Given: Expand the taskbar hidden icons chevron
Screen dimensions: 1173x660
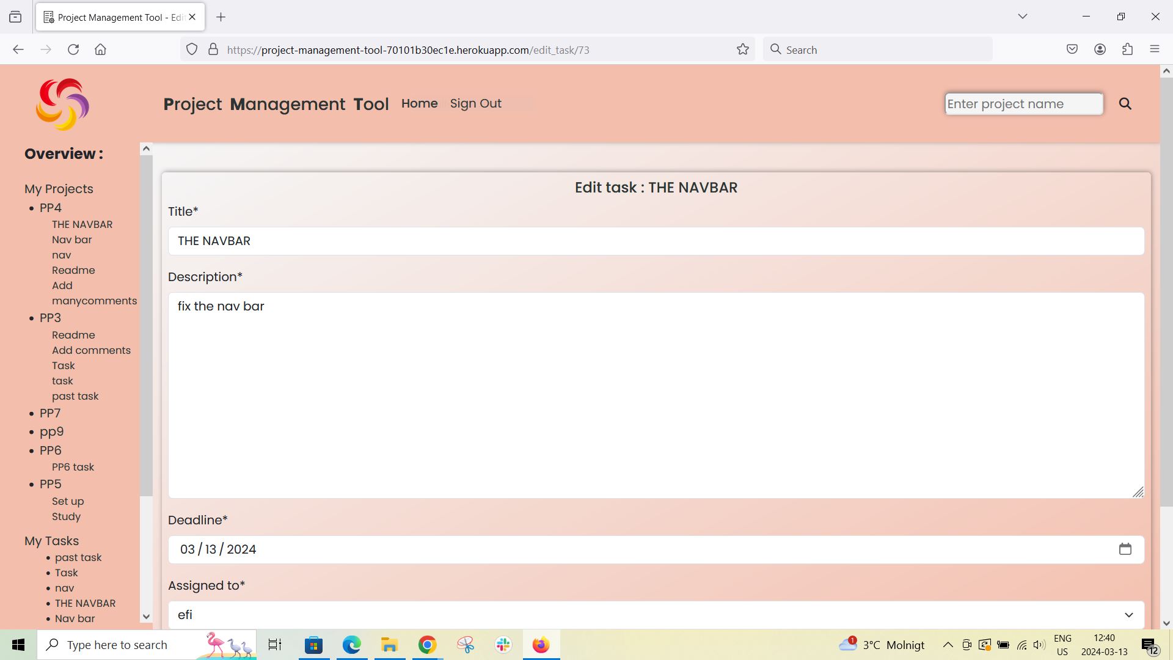Looking at the screenshot, I should click(948, 644).
